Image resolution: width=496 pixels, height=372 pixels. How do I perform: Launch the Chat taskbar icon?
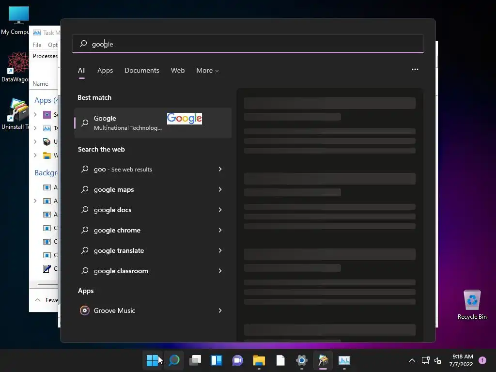coord(237,360)
